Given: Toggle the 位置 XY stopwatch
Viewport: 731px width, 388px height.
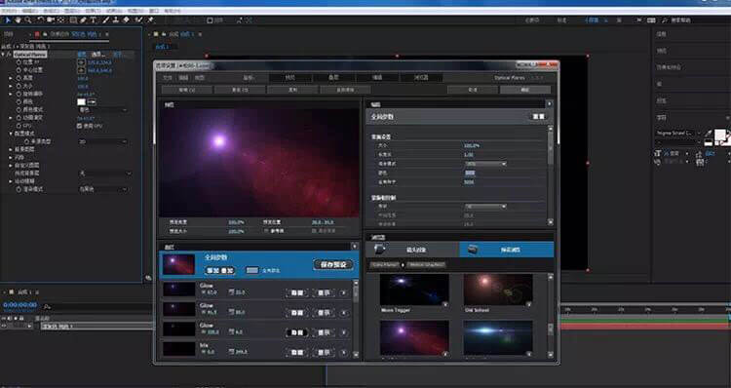Looking at the screenshot, I should [19, 62].
